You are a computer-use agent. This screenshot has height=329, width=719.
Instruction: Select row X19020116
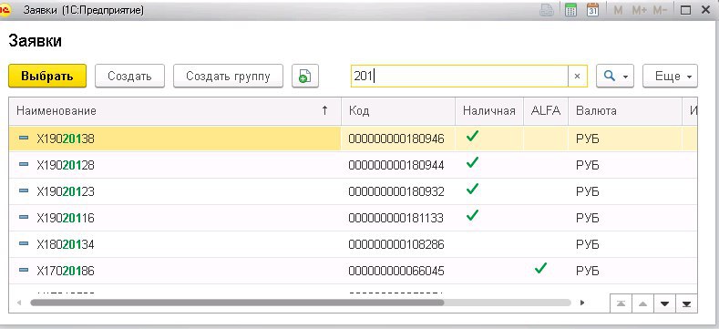click(x=353, y=218)
